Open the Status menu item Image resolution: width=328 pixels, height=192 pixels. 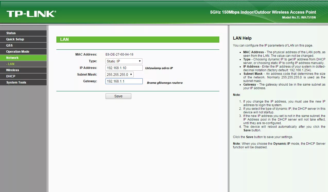click(x=23, y=33)
